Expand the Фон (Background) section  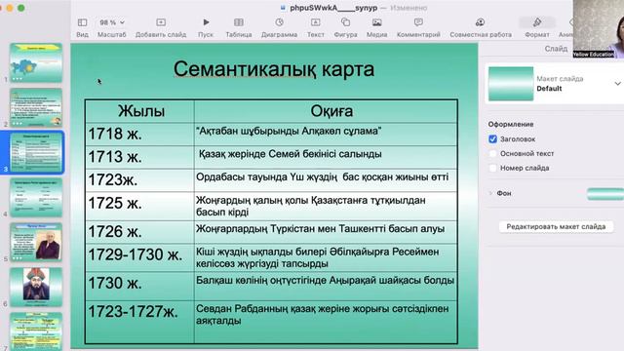[490, 193]
